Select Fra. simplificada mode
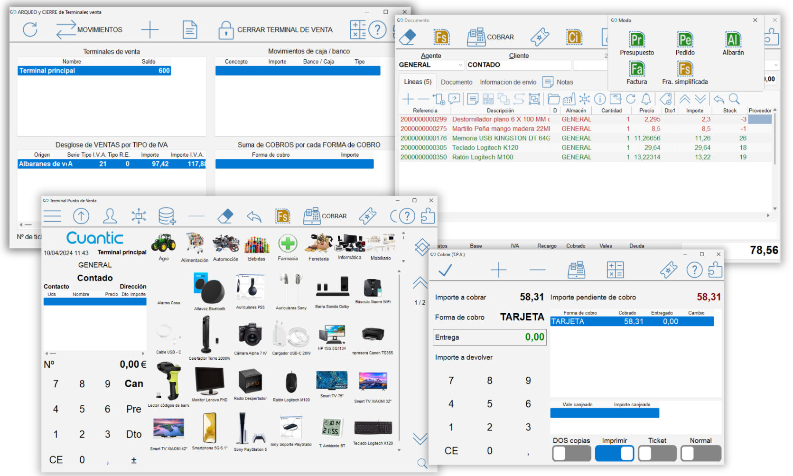This screenshot has width=793, height=476. tap(685, 73)
